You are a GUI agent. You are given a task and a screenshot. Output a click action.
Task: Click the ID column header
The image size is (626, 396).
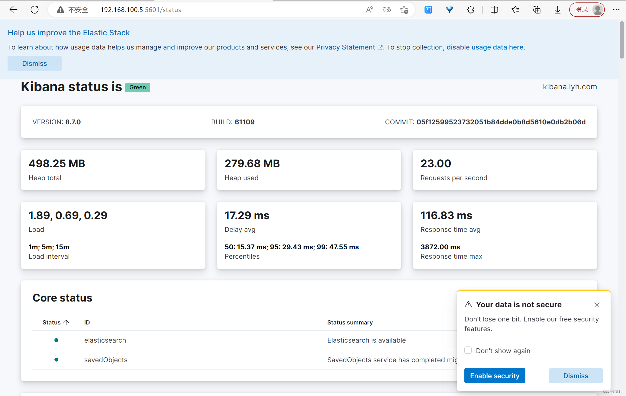(87, 322)
